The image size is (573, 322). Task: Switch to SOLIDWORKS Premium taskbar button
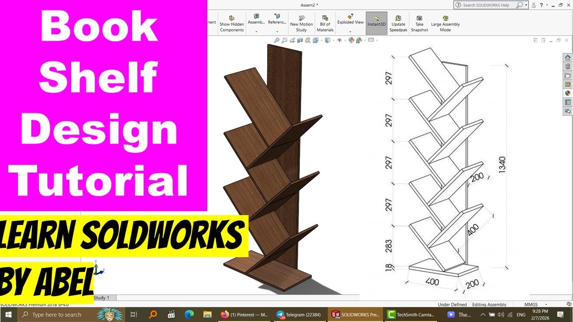pos(355,315)
